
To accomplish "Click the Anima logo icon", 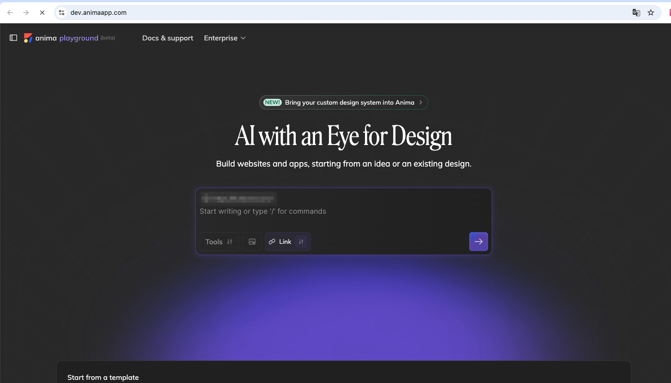I will tap(28, 38).
